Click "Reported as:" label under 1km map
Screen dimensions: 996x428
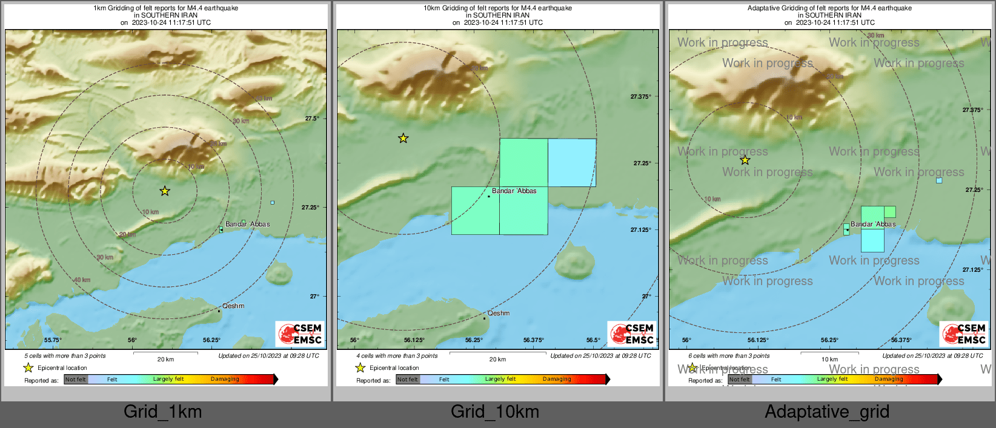41,381
